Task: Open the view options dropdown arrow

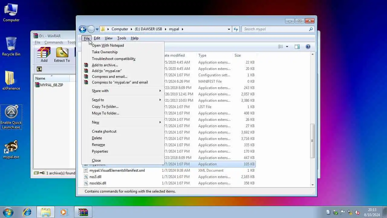Action: coord(287,47)
